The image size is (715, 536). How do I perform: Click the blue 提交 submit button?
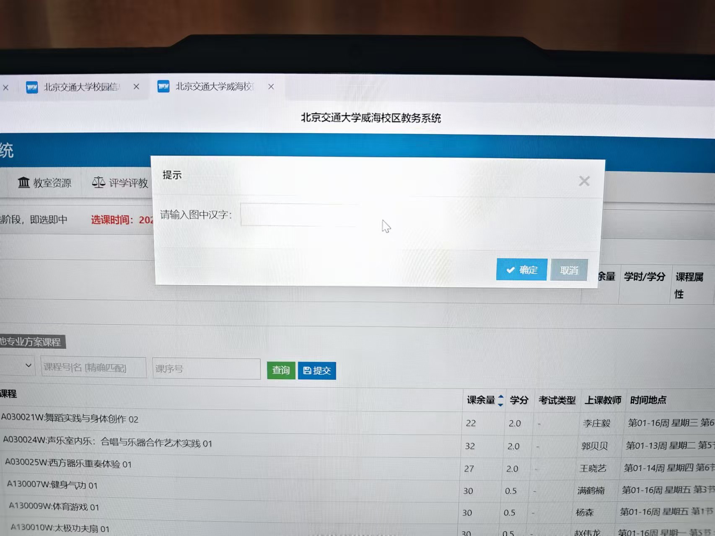coord(317,370)
